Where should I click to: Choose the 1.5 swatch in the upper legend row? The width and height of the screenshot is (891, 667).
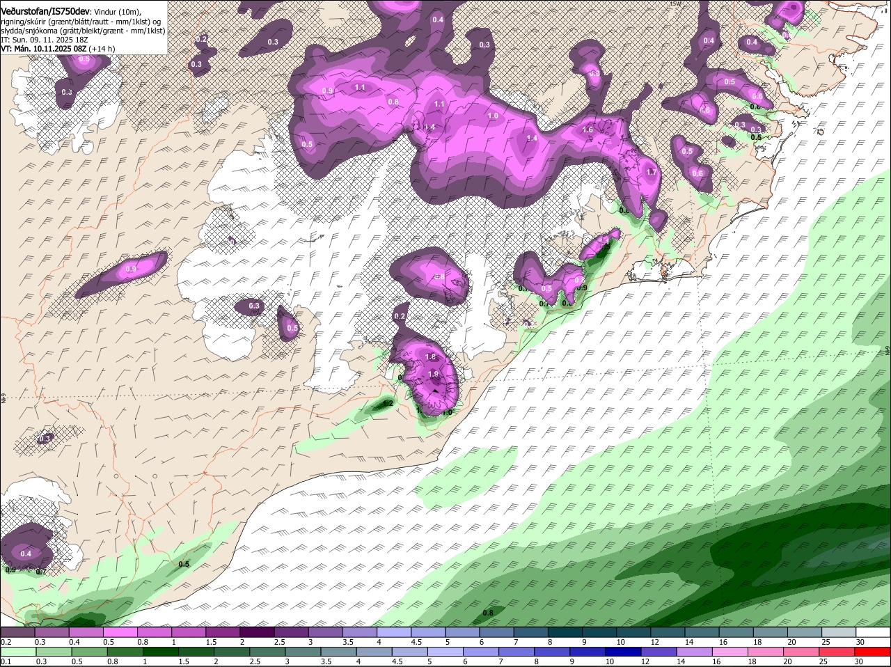(222, 632)
